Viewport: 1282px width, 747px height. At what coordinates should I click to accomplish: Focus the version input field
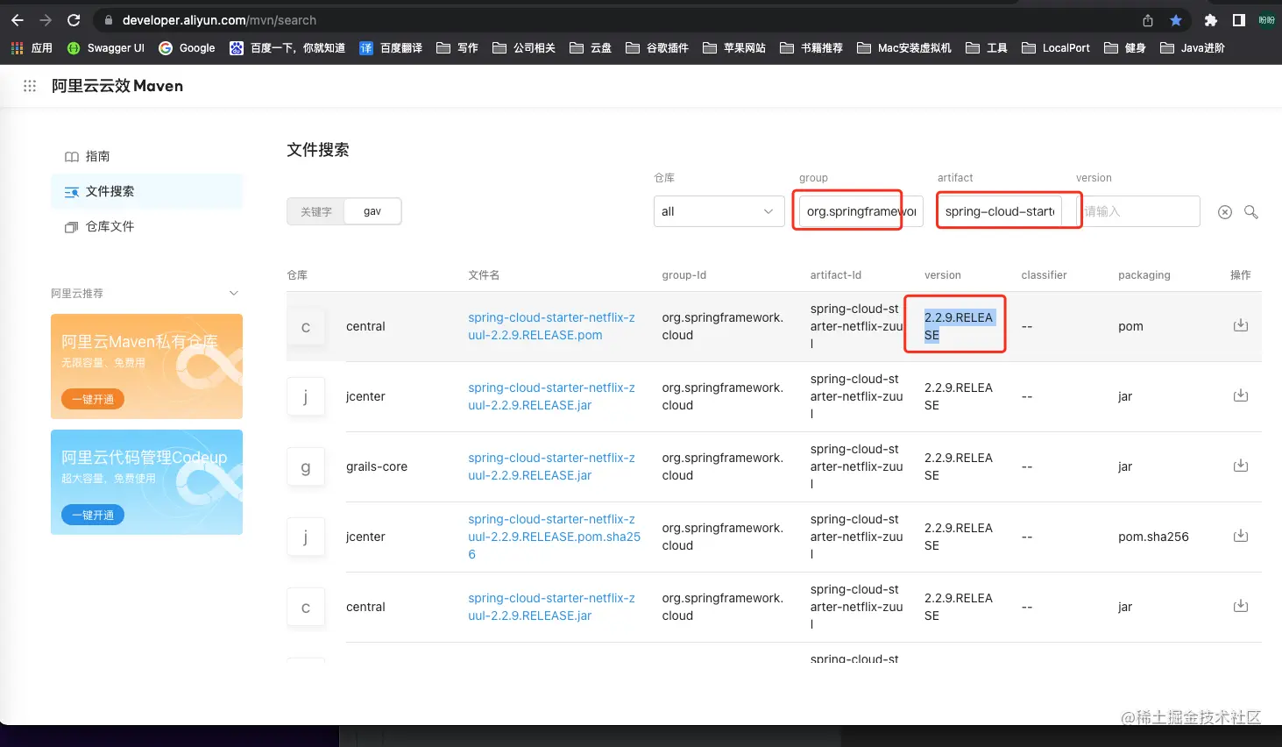click(x=1137, y=211)
